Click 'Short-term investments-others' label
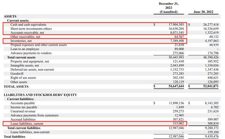Viewport: 225px width, 139px height. pyautogui.click(x=31, y=29)
